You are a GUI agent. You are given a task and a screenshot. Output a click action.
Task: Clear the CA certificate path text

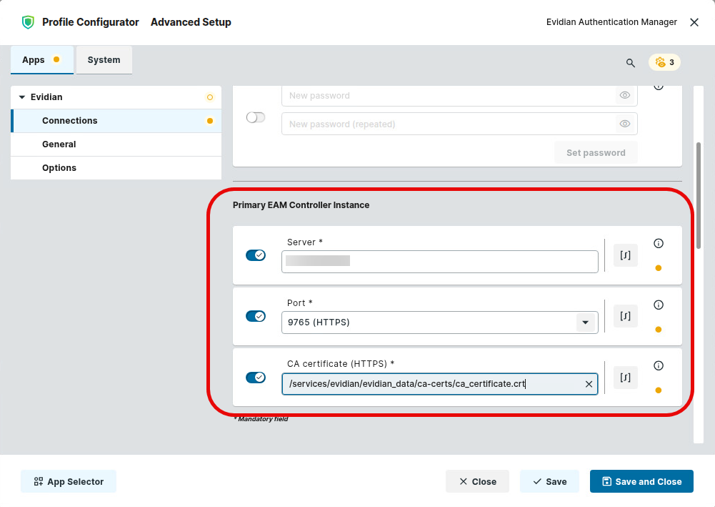point(589,384)
